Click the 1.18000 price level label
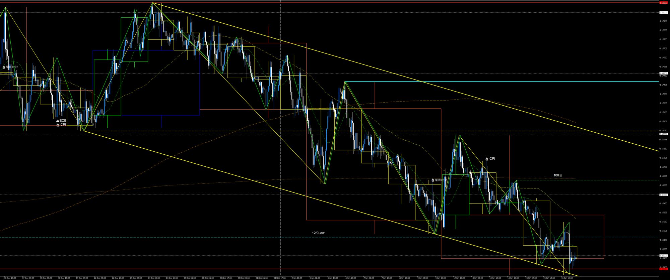 point(663,12)
